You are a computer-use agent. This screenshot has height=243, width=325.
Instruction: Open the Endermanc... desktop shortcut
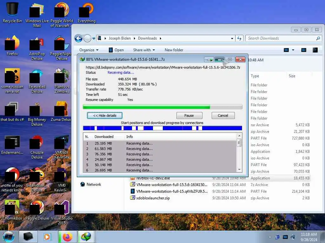point(12,145)
